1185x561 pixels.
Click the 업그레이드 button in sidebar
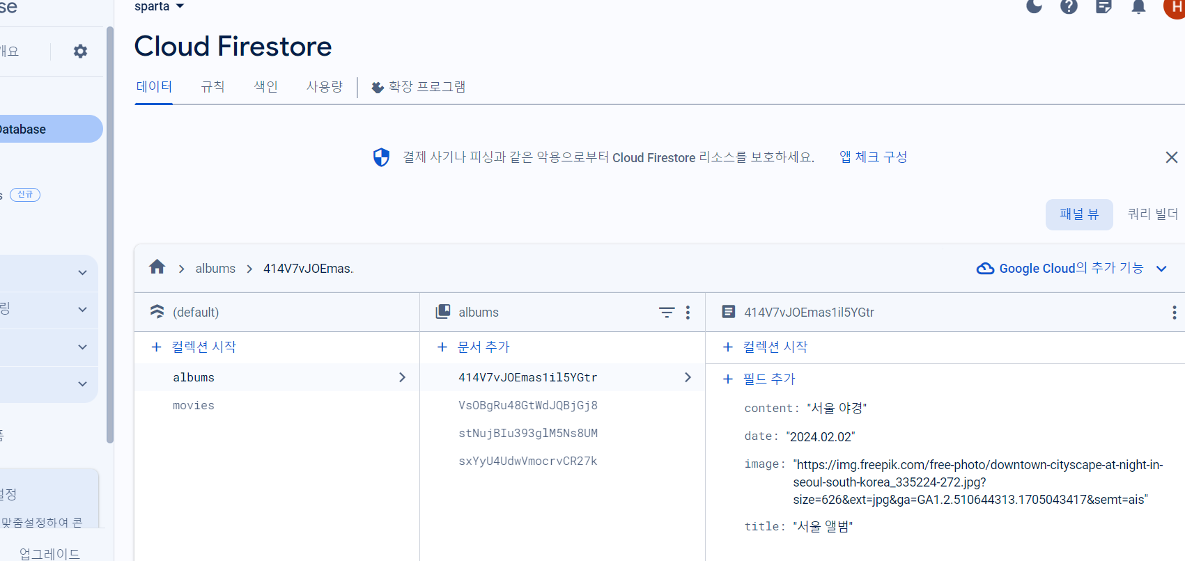point(49,553)
